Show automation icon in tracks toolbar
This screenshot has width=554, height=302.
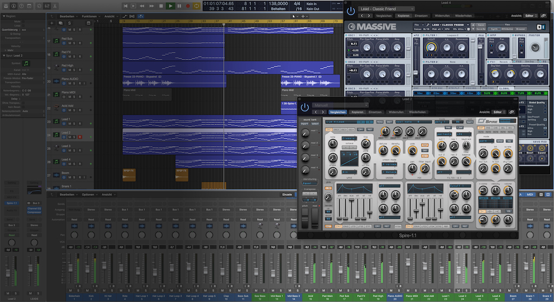125,16
